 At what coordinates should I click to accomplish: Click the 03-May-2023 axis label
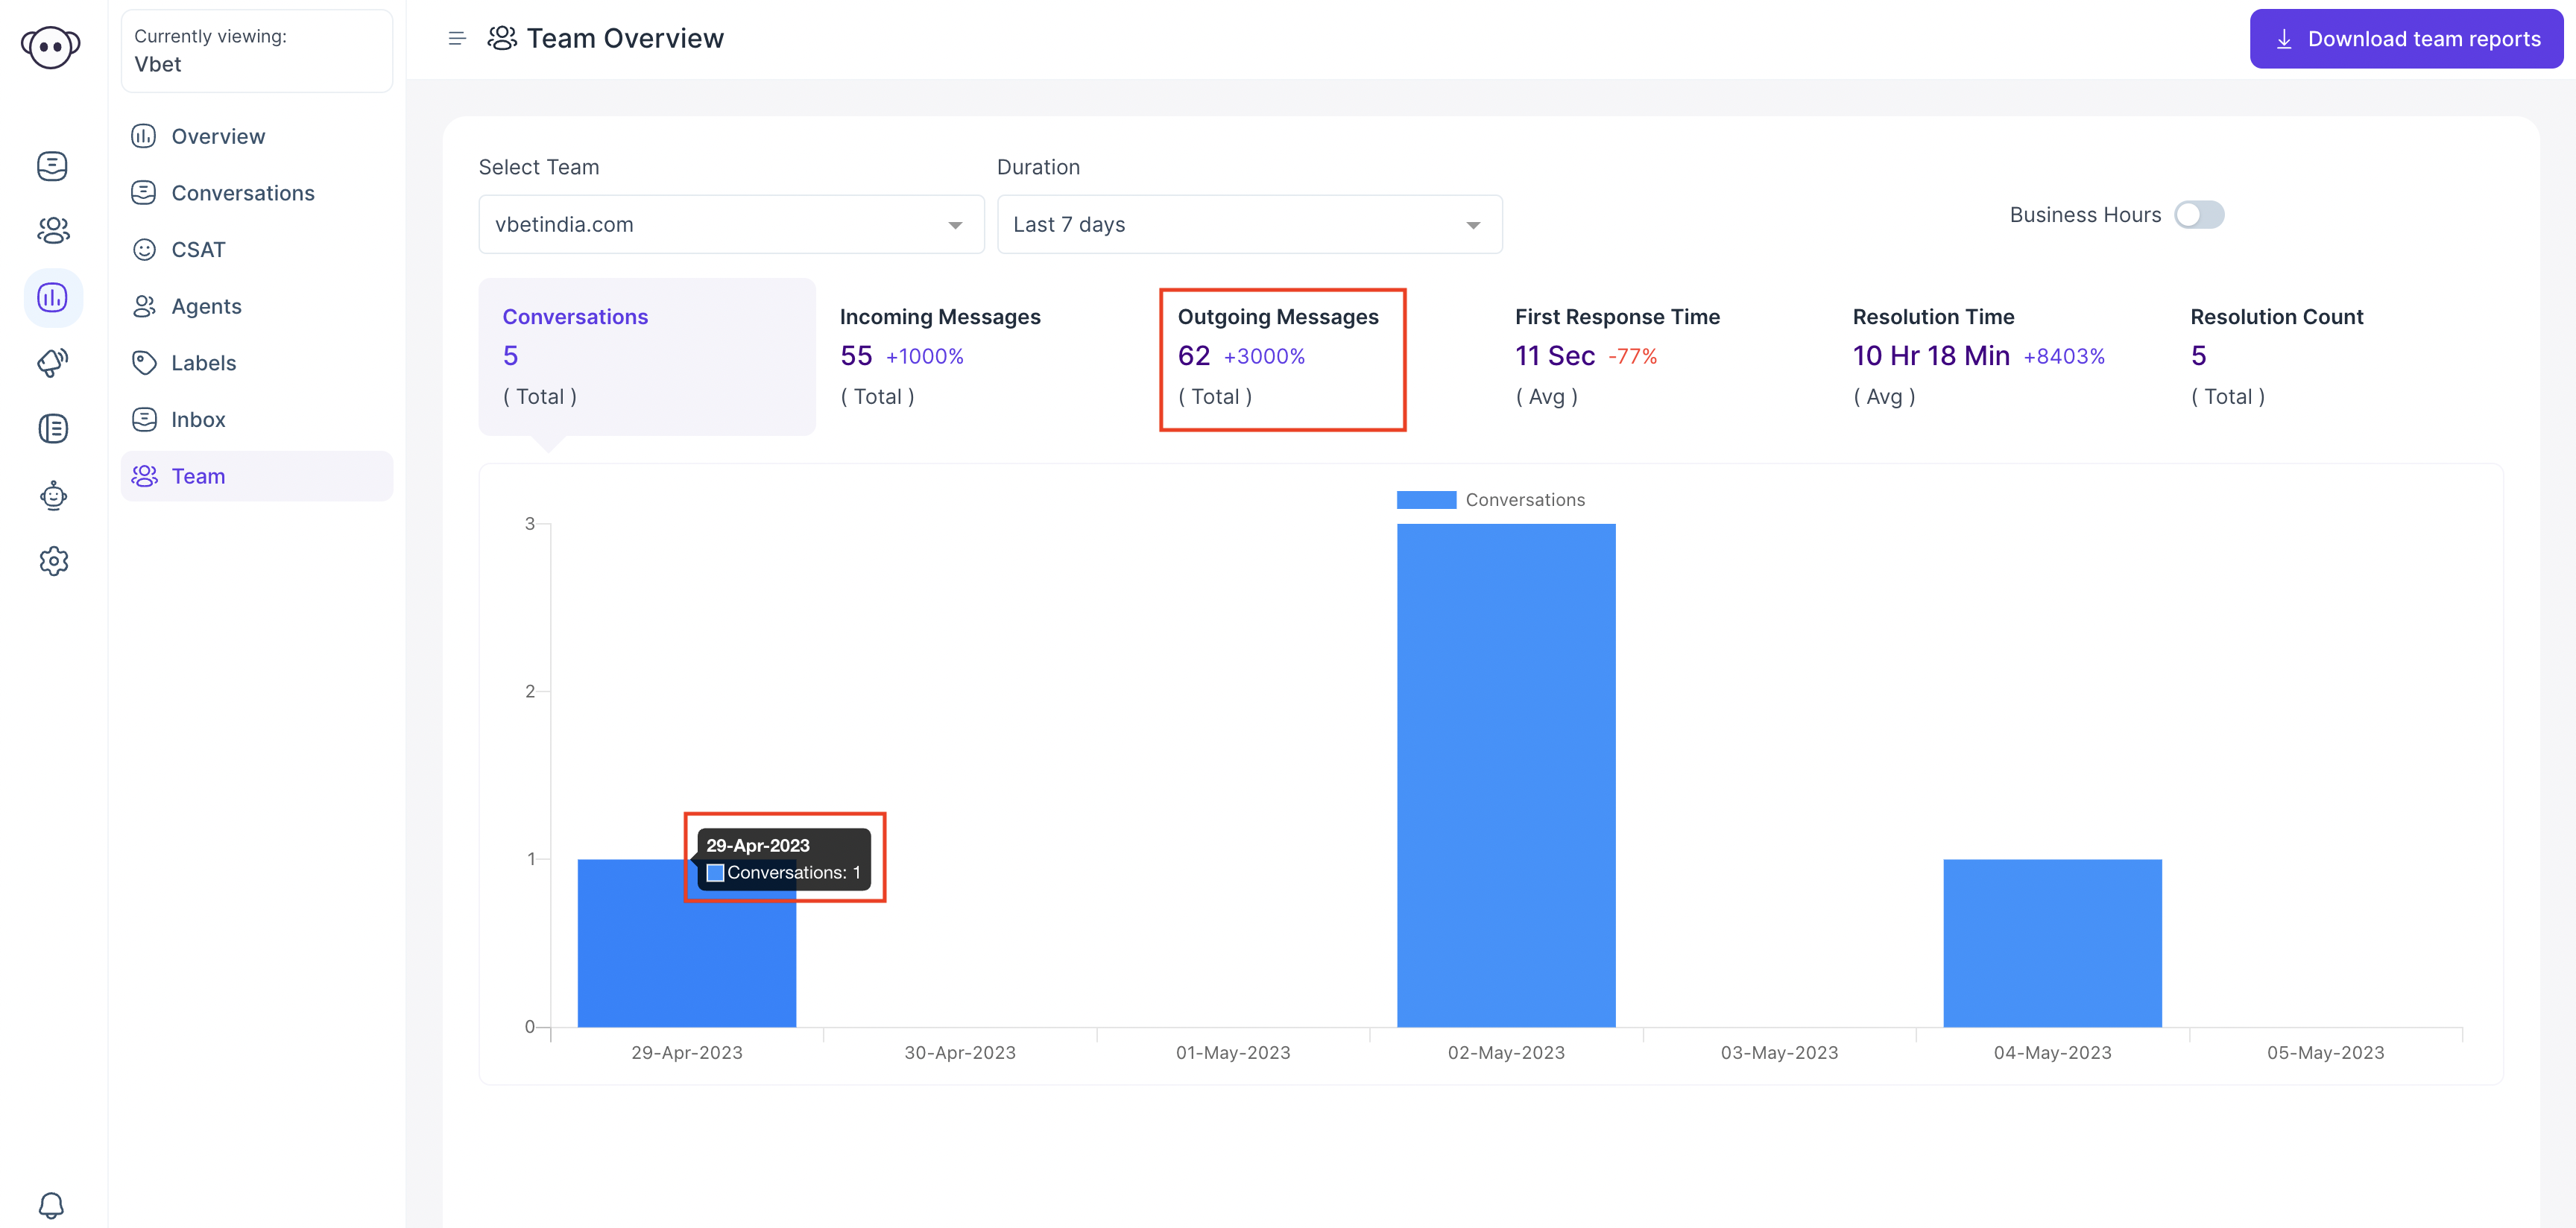coord(1779,1053)
